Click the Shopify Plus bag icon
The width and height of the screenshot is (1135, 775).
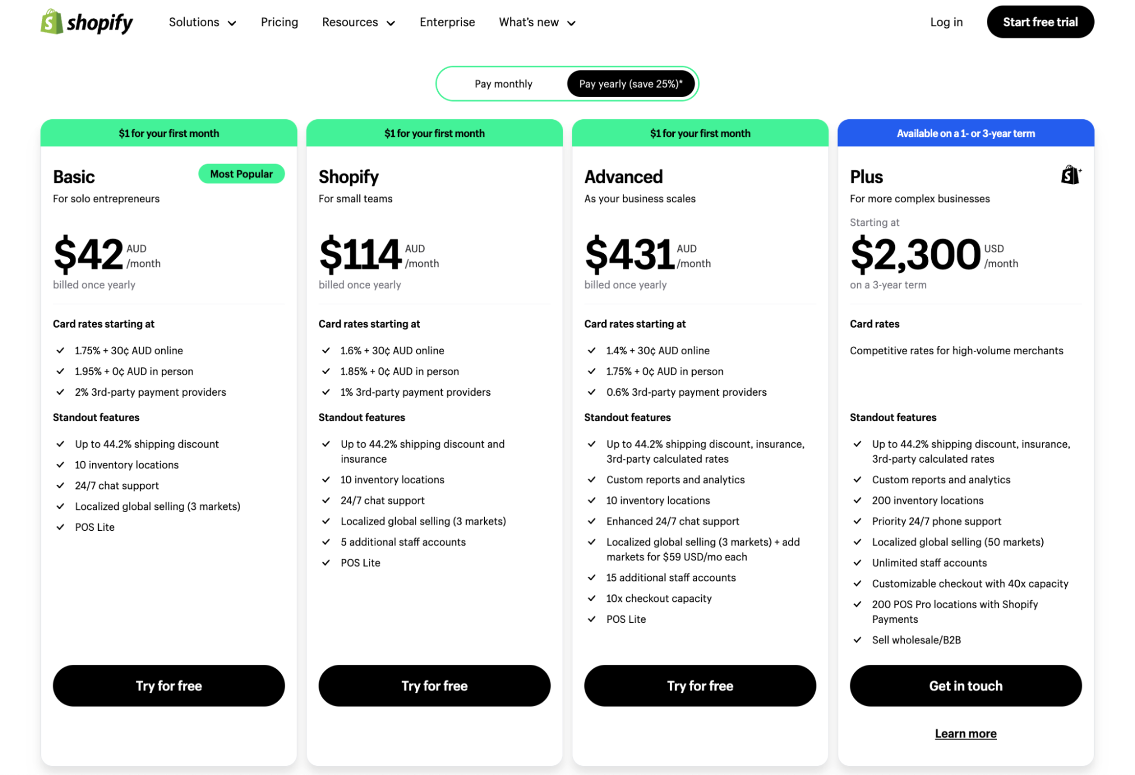1070,176
